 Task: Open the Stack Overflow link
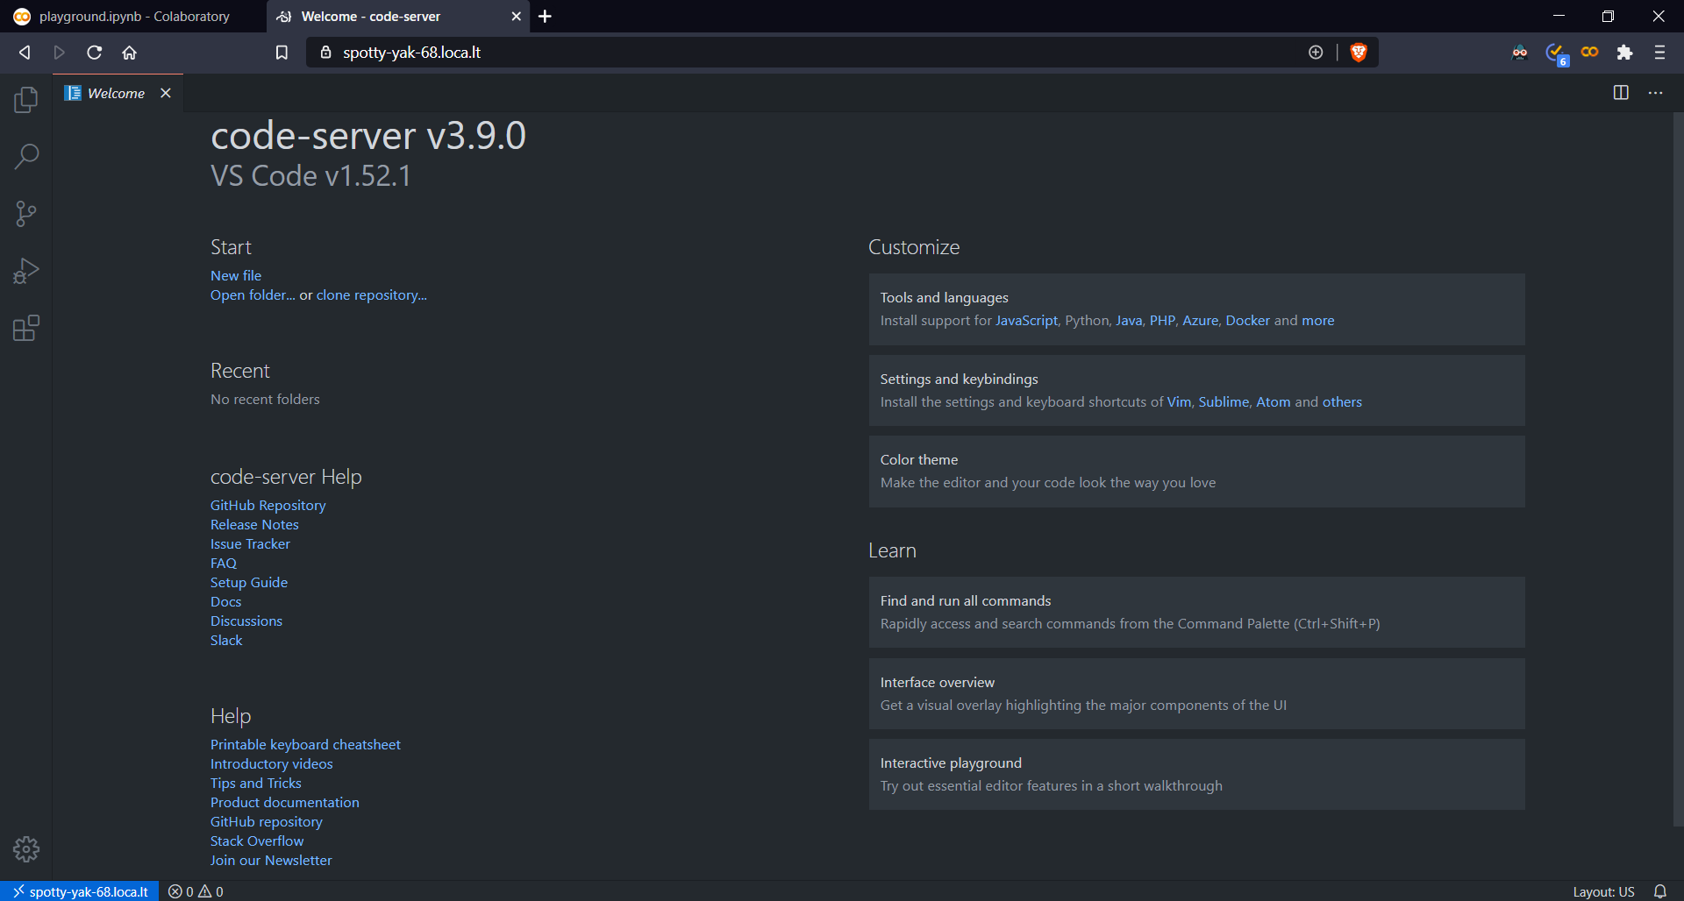257,841
